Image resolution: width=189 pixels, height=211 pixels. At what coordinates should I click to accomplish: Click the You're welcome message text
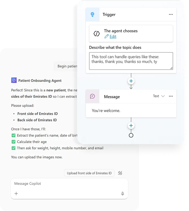[106, 111]
